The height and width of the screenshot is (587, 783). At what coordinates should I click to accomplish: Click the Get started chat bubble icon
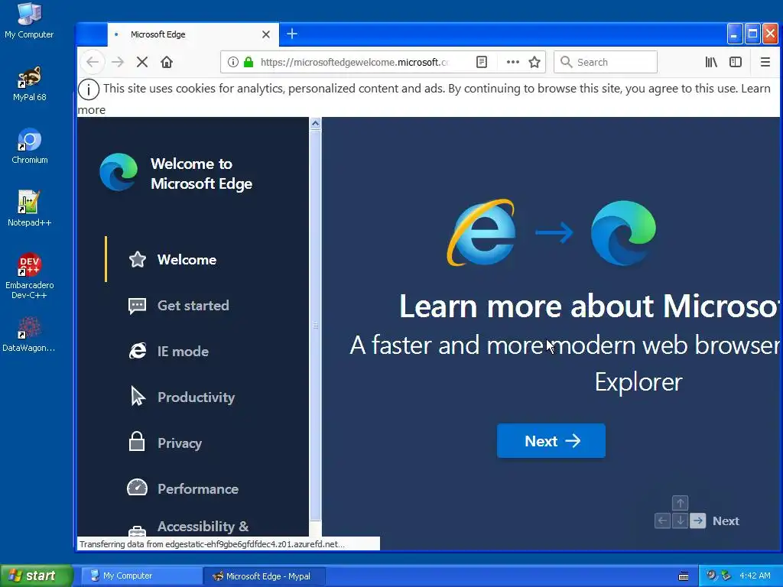[138, 306]
